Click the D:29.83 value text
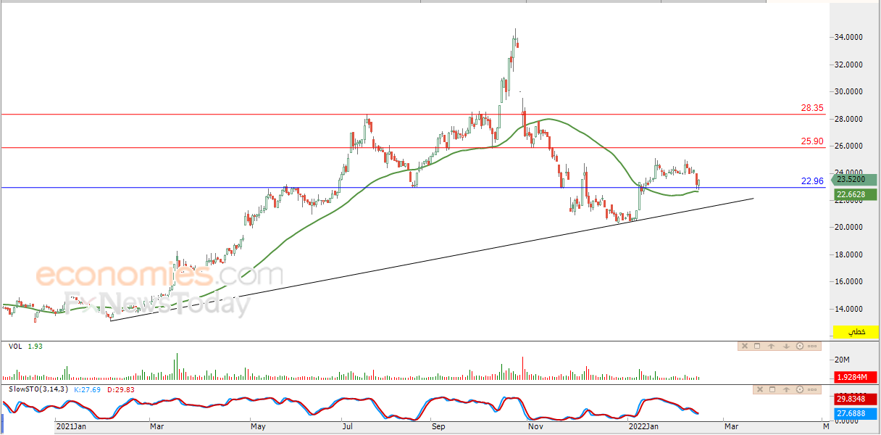This screenshot has height=435, width=881. tap(120, 389)
